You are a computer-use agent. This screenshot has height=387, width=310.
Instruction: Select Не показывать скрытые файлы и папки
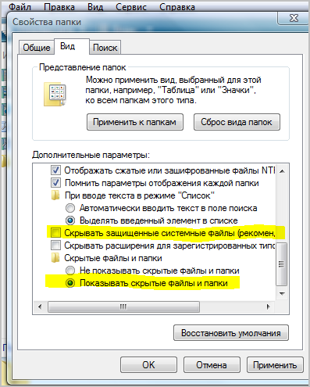click(70, 271)
